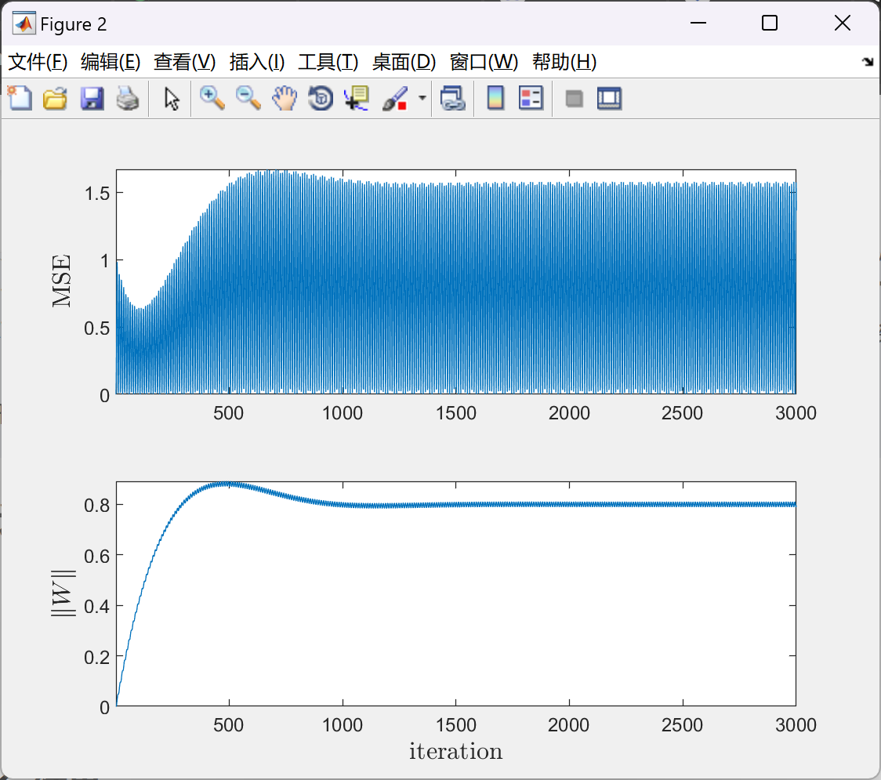Open the 窗口(W) menu

(484, 62)
